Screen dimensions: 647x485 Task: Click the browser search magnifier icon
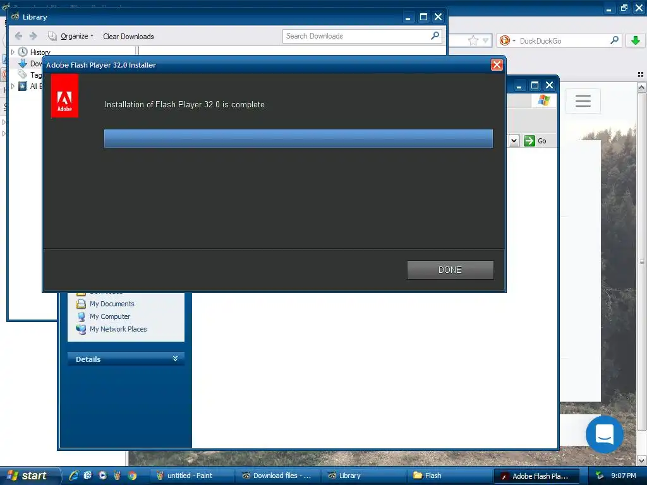(614, 40)
